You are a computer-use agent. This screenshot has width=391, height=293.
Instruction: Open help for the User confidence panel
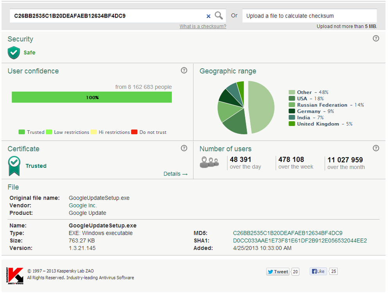tap(184, 70)
